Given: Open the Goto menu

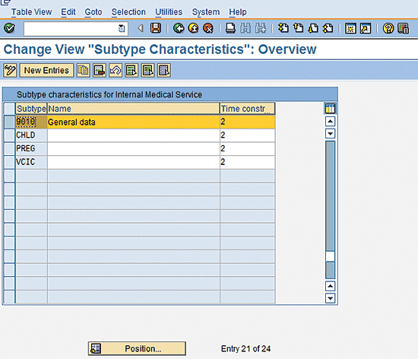Looking at the screenshot, I should (x=93, y=12).
